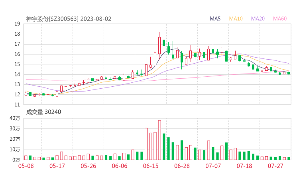295x175 pixels.
Task: Click the 05-26 date axis label
Action: tap(88, 166)
